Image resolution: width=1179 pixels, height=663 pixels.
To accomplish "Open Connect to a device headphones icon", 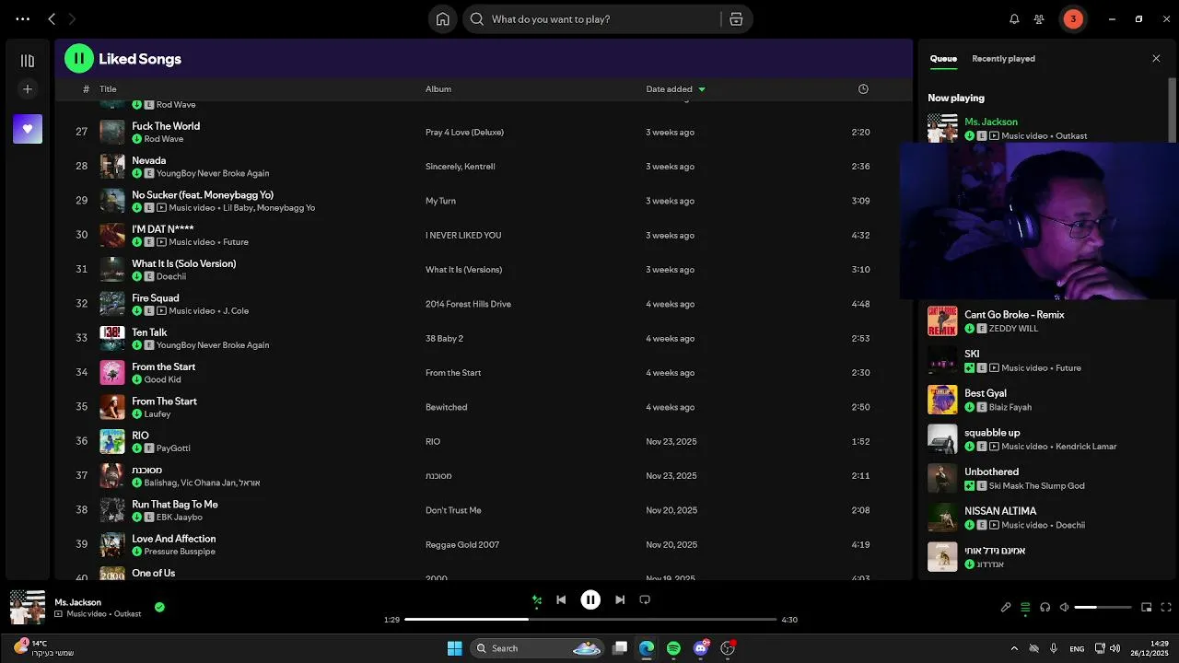I will tap(1045, 607).
